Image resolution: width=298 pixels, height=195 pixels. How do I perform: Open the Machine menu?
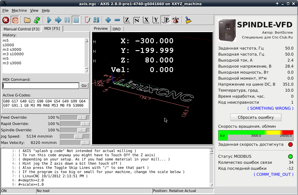tap(19, 11)
